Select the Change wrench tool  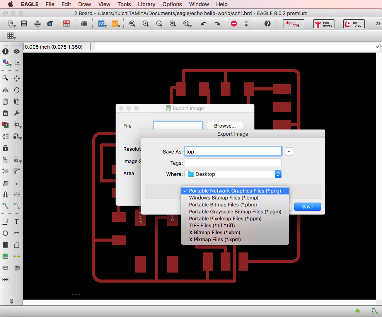(17, 113)
